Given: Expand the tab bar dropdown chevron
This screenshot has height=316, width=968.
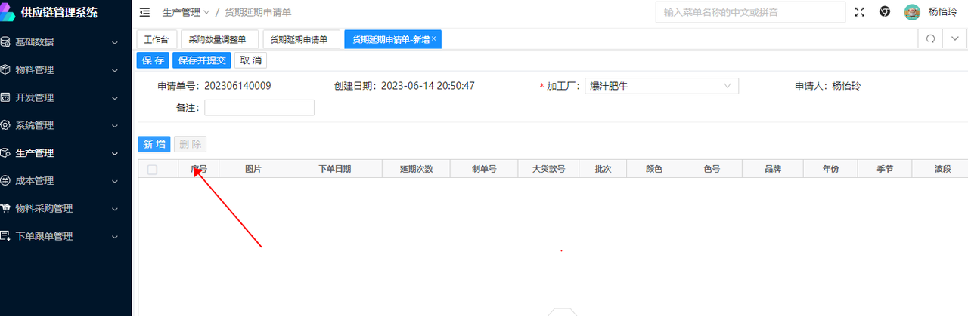Looking at the screenshot, I should pyautogui.click(x=954, y=39).
